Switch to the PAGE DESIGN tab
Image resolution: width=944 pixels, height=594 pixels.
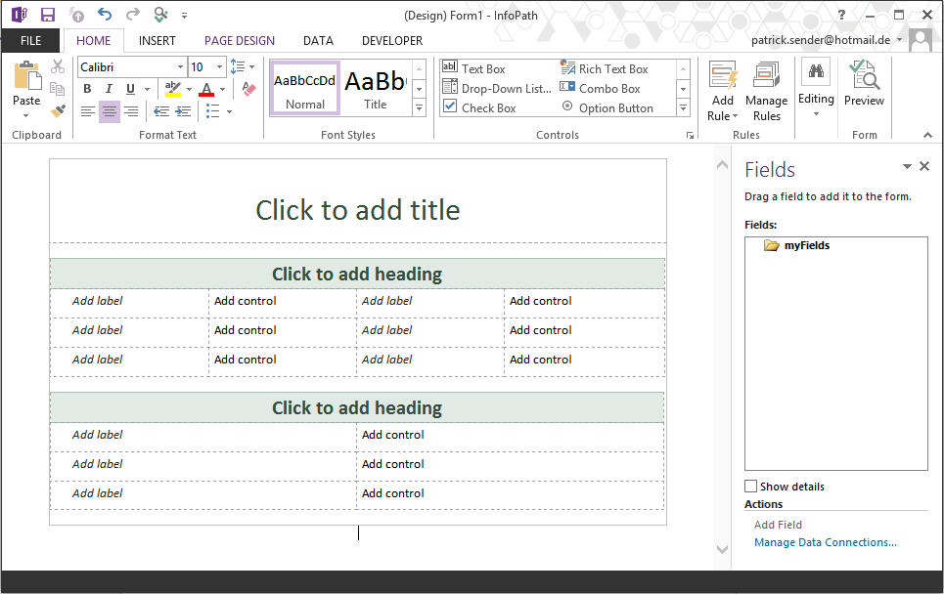pos(240,40)
